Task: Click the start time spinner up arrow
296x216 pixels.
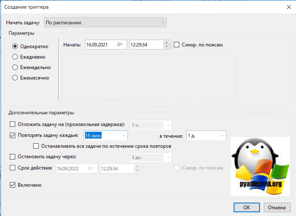Action: 167,43
